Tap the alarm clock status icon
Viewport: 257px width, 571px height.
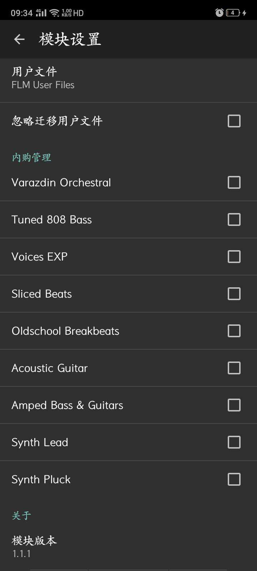219,13
